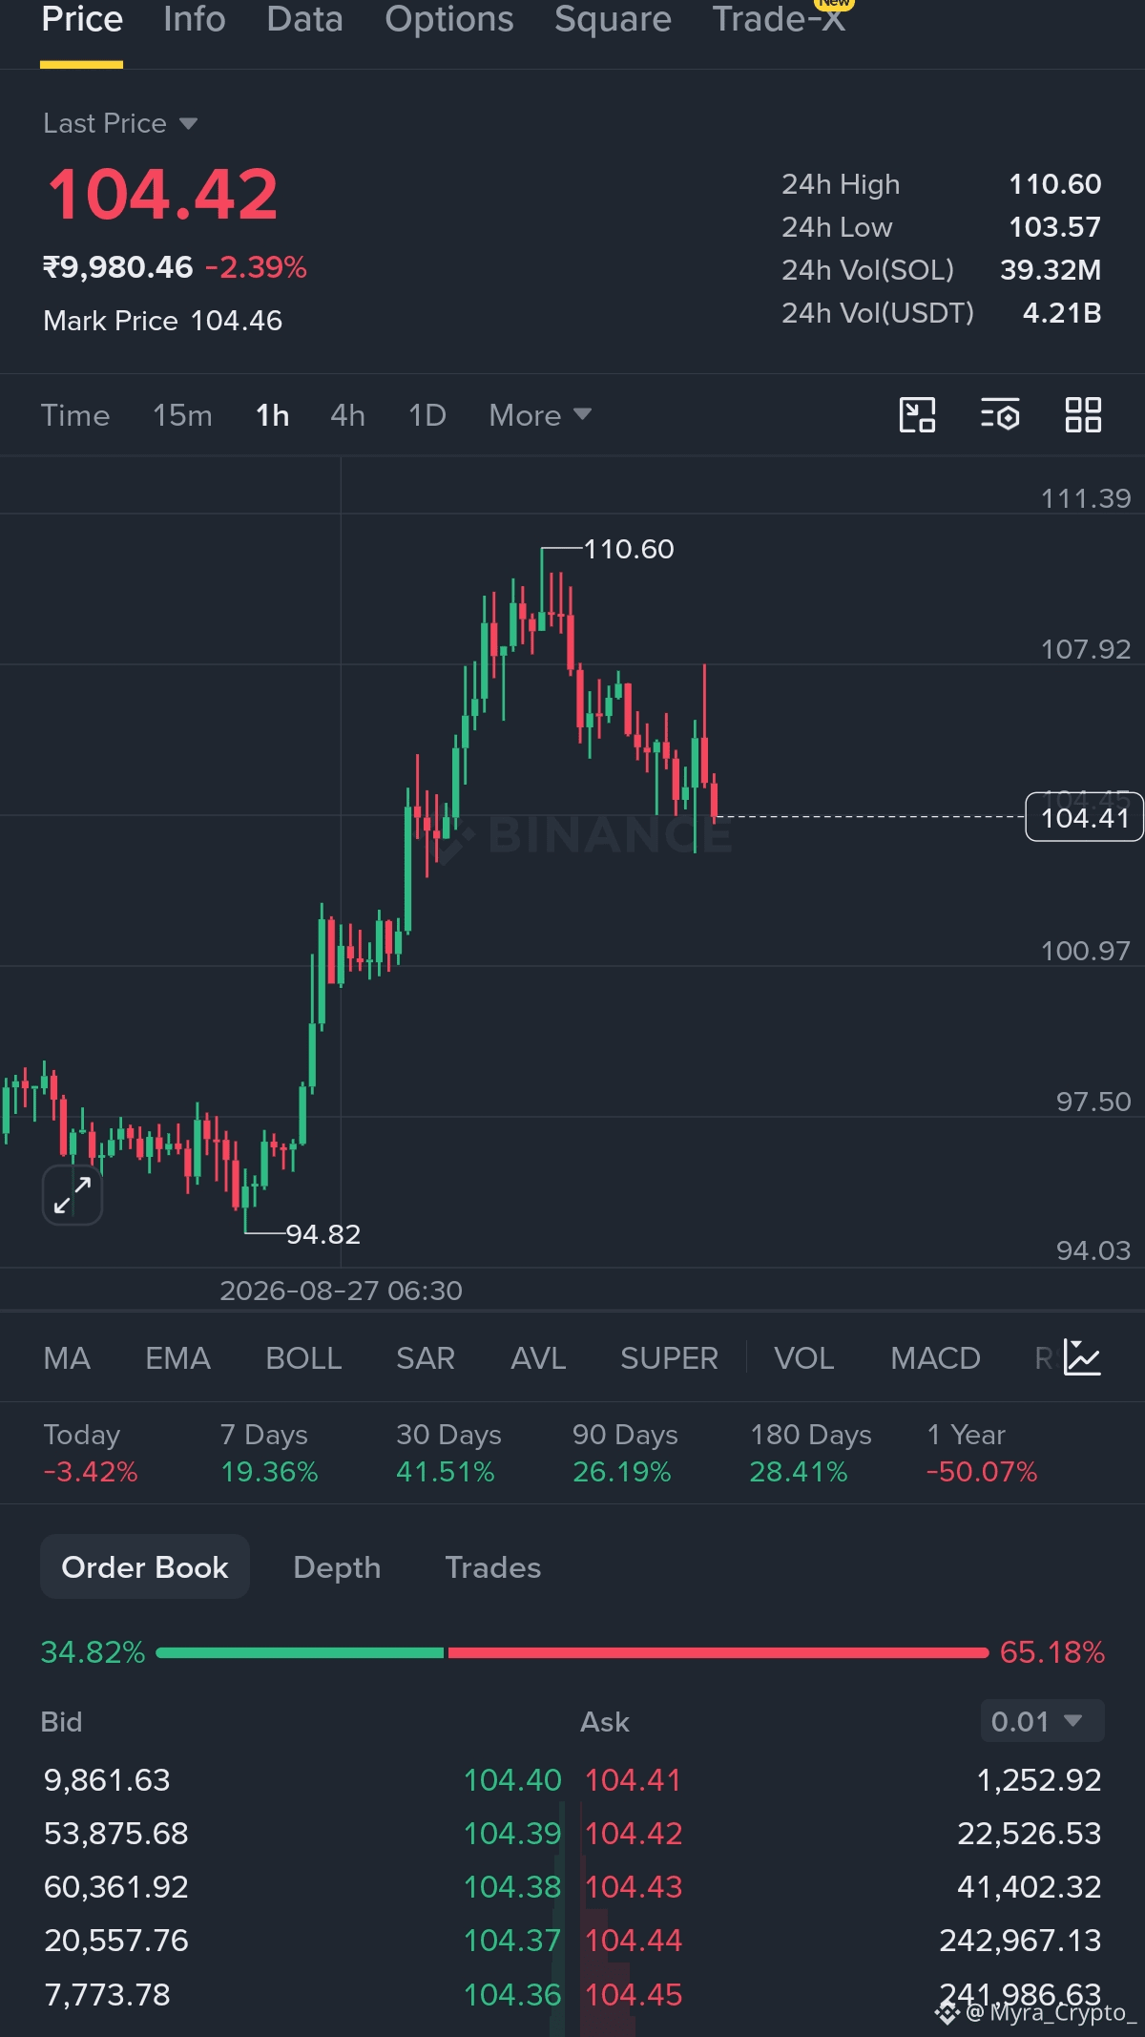This screenshot has height=2037, width=1145.
Task: Expand chart to fullscreen with arrows icon
Action: click(73, 1195)
